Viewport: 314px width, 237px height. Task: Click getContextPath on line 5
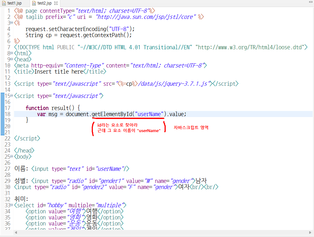tap(103, 35)
